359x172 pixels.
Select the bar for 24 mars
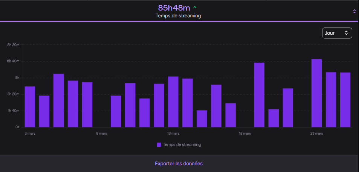(331, 100)
